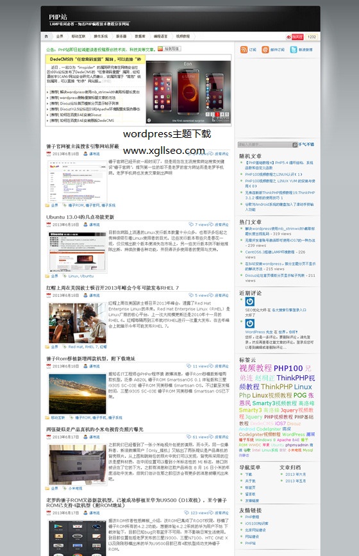Click folder category icon under RHEL article
Viewport: 359px width, 556px height.
47,347
